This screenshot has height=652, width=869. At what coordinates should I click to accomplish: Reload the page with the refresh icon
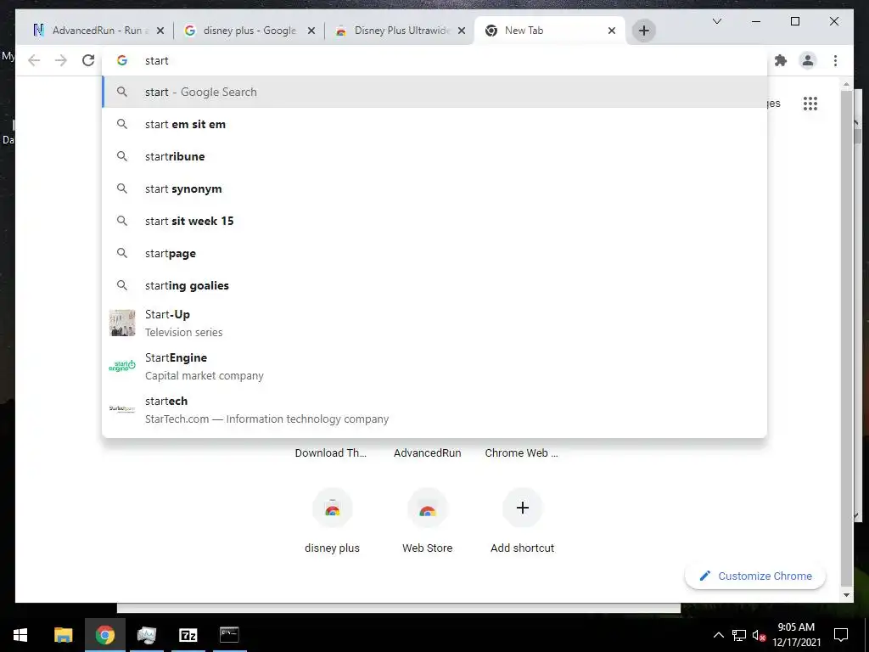(88, 60)
